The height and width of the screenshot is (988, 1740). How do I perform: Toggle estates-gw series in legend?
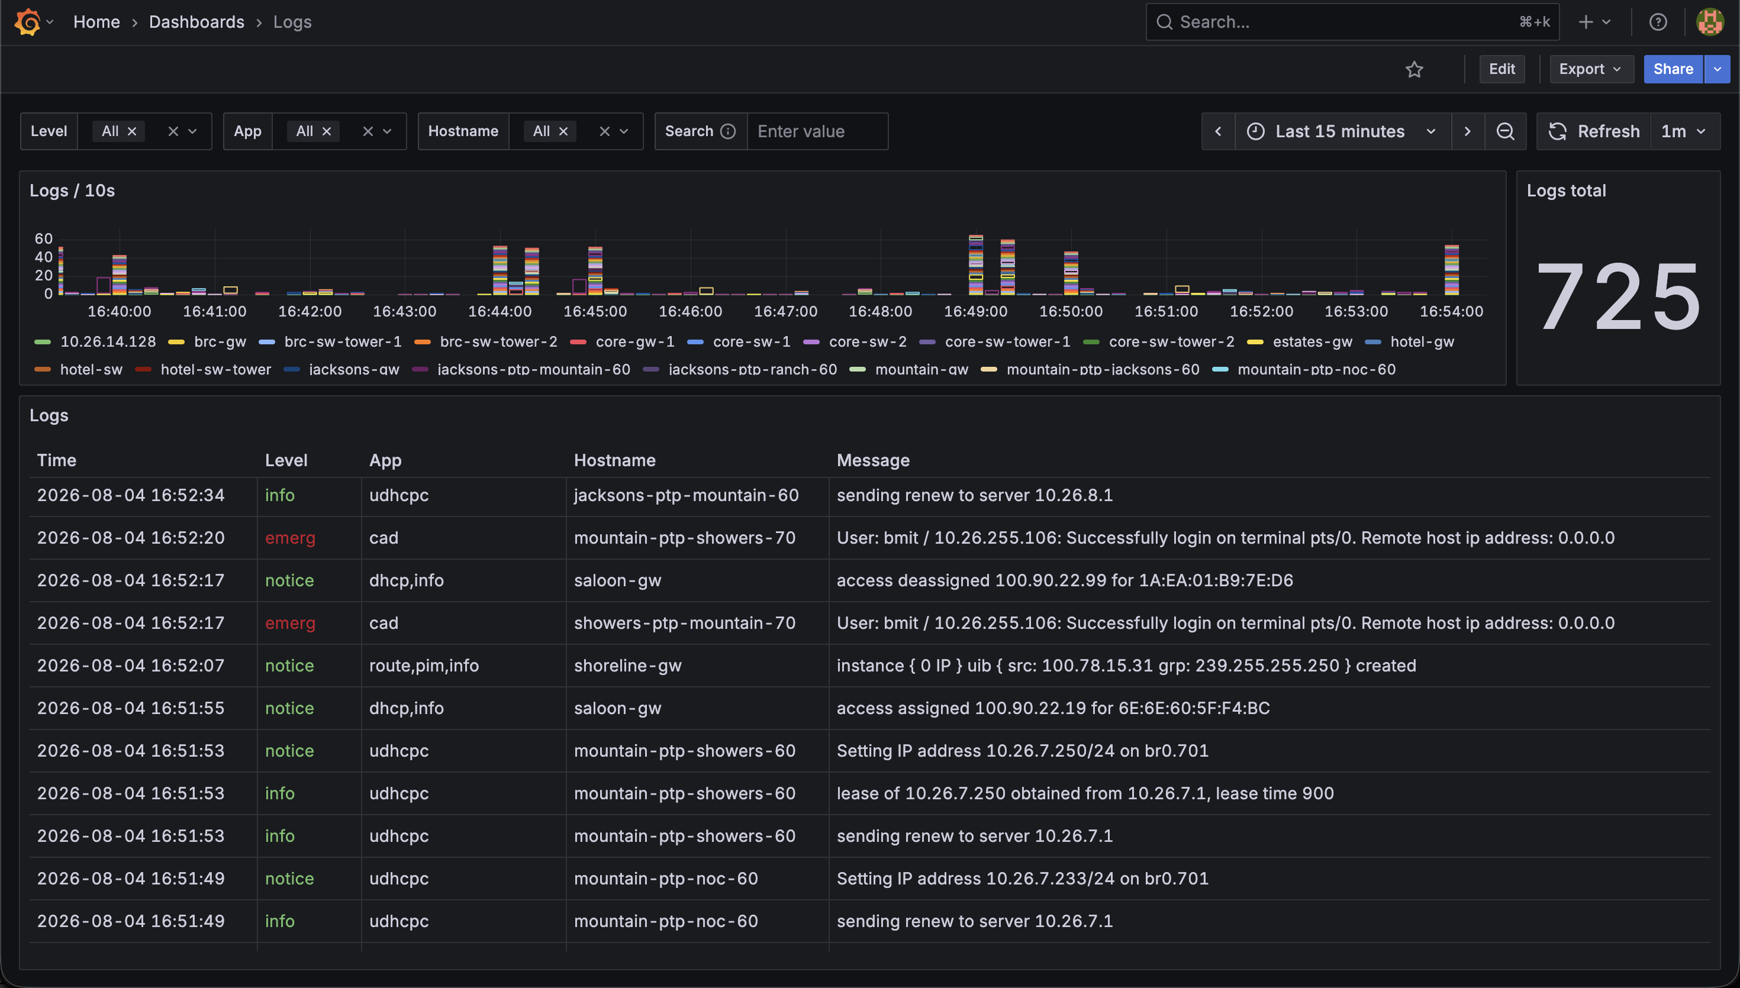click(x=1300, y=341)
